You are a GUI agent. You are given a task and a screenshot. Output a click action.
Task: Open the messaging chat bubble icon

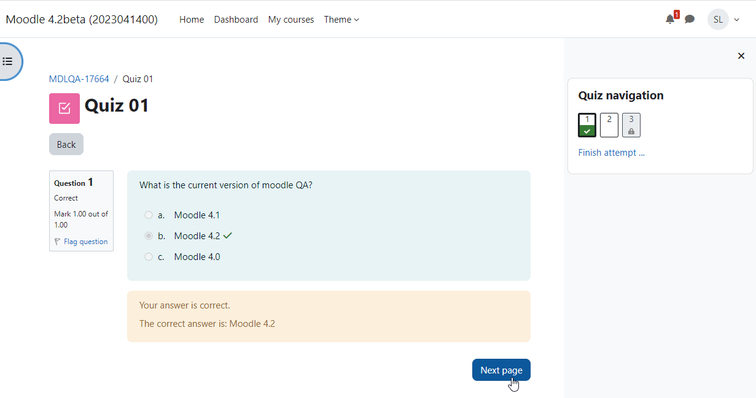[690, 19]
